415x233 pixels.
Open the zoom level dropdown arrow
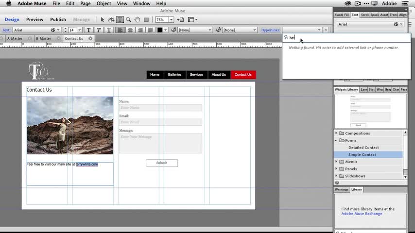click(171, 19)
